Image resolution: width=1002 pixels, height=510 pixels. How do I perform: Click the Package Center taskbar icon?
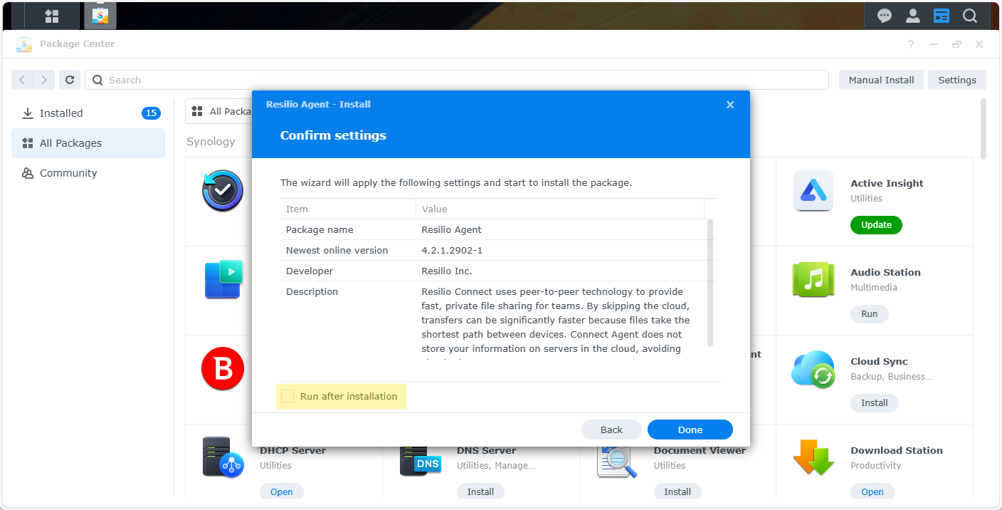coord(100,15)
